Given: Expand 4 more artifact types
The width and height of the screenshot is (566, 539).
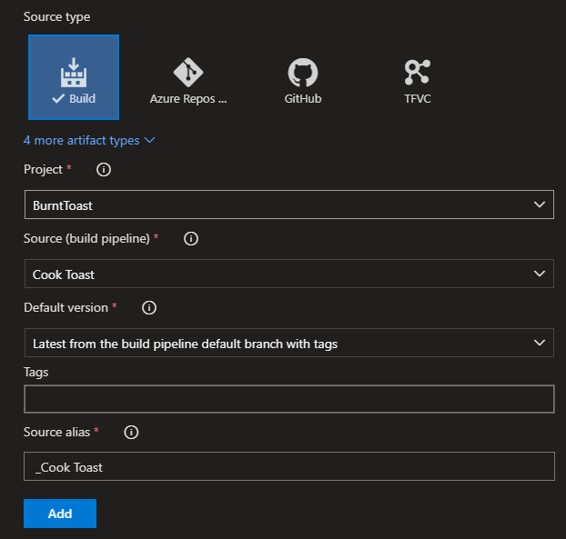Looking at the screenshot, I should pyautogui.click(x=89, y=140).
